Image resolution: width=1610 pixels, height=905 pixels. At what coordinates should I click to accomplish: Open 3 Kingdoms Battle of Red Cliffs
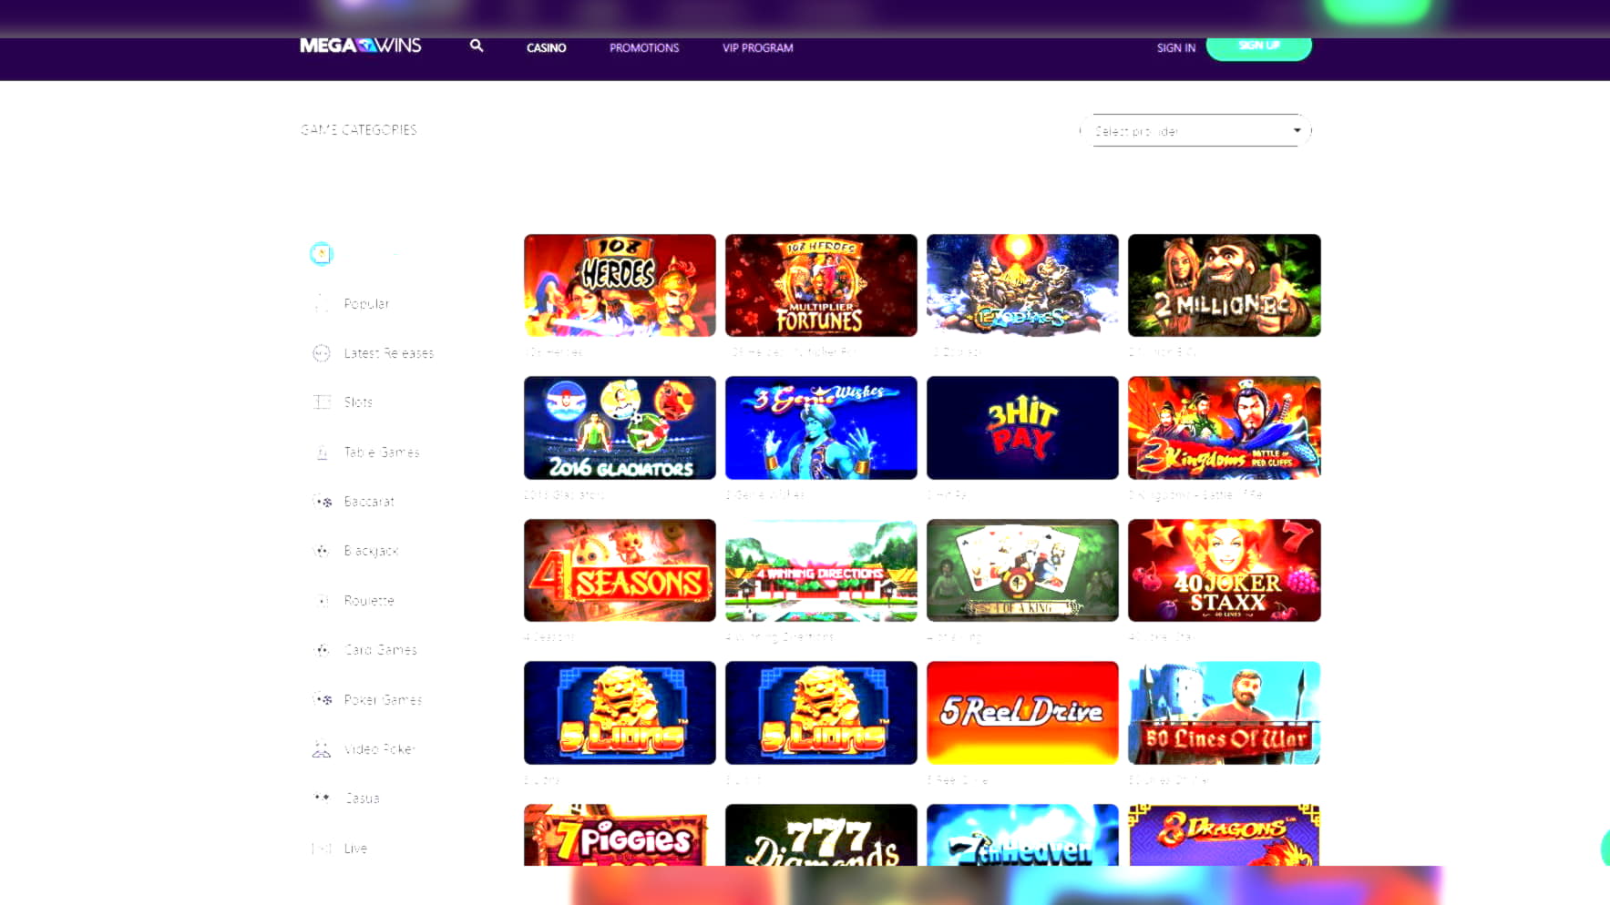tap(1224, 428)
